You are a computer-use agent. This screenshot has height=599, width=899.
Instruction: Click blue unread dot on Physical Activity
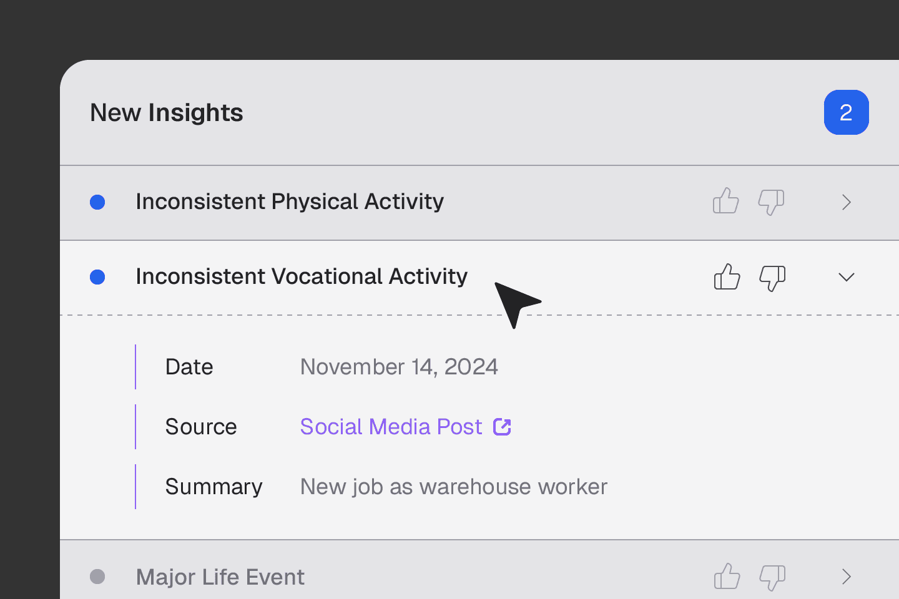[97, 202]
